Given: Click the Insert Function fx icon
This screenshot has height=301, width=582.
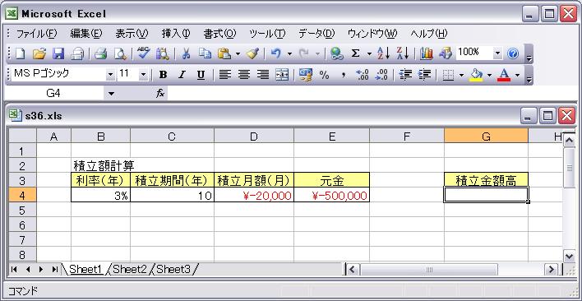Looking at the screenshot, I should 160,94.
